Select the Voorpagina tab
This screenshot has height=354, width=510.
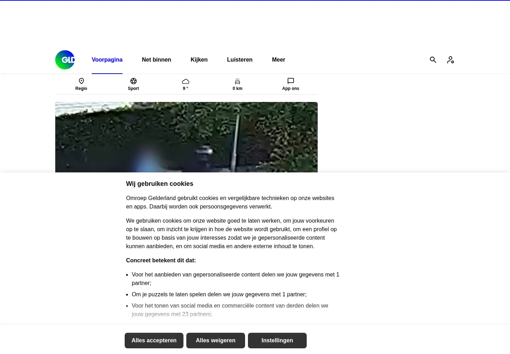pyautogui.click(x=107, y=60)
